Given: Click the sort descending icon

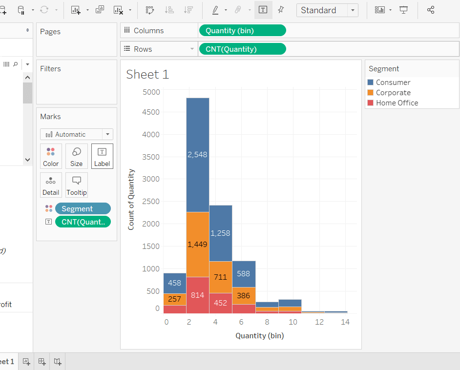Looking at the screenshot, I should [188, 10].
